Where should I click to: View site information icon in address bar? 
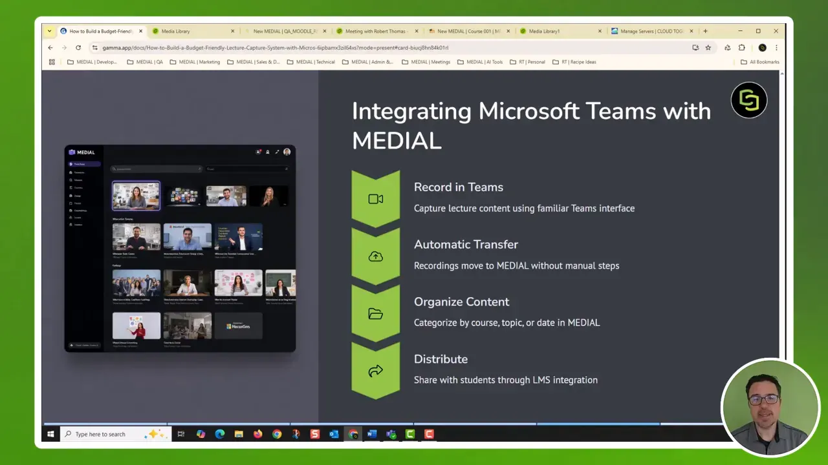95,48
